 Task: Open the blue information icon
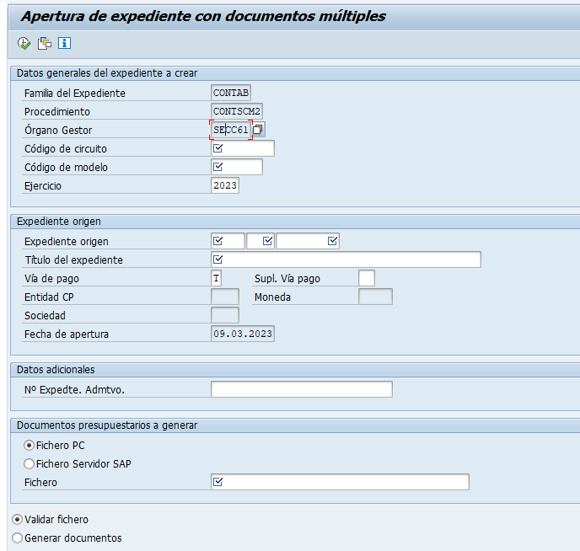pyautogui.click(x=64, y=43)
